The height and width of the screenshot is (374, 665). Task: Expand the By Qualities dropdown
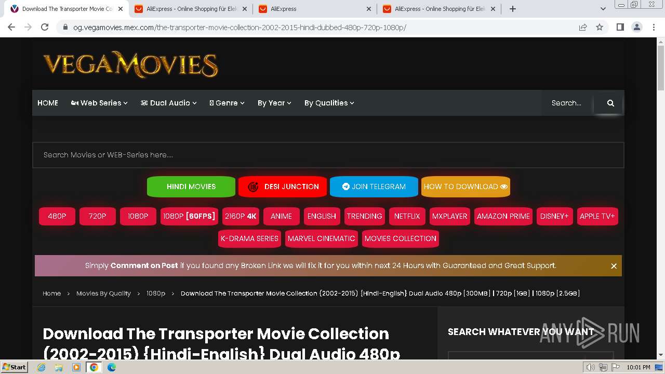[329, 103]
